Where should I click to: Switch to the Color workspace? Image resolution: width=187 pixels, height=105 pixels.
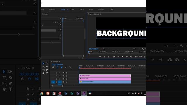pos(72,9)
